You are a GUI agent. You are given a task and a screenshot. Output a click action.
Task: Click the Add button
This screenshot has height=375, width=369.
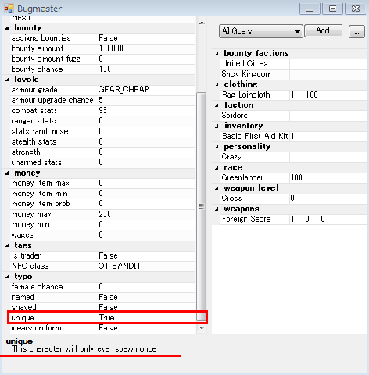pos(323,30)
